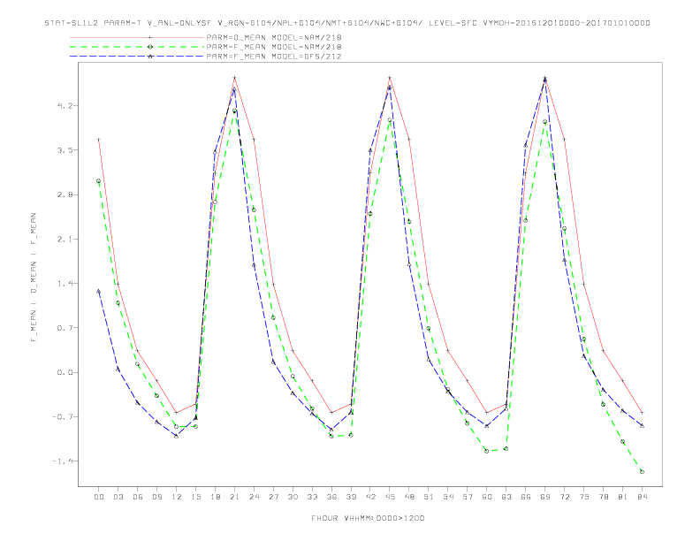This screenshot has height=541, width=700.
Task: Click x-axis tick label 06
Action: (x=138, y=497)
